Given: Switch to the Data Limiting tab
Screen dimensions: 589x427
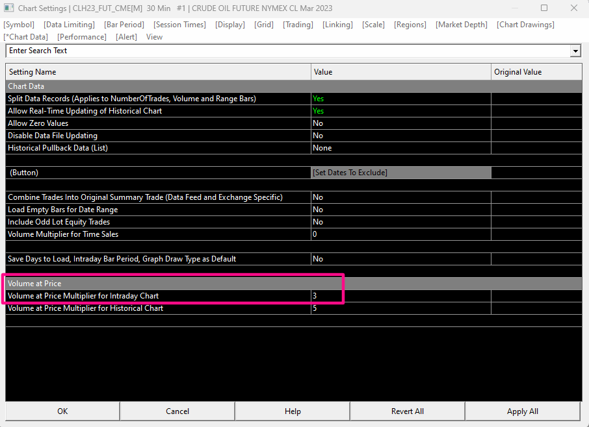Looking at the screenshot, I should point(69,25).
